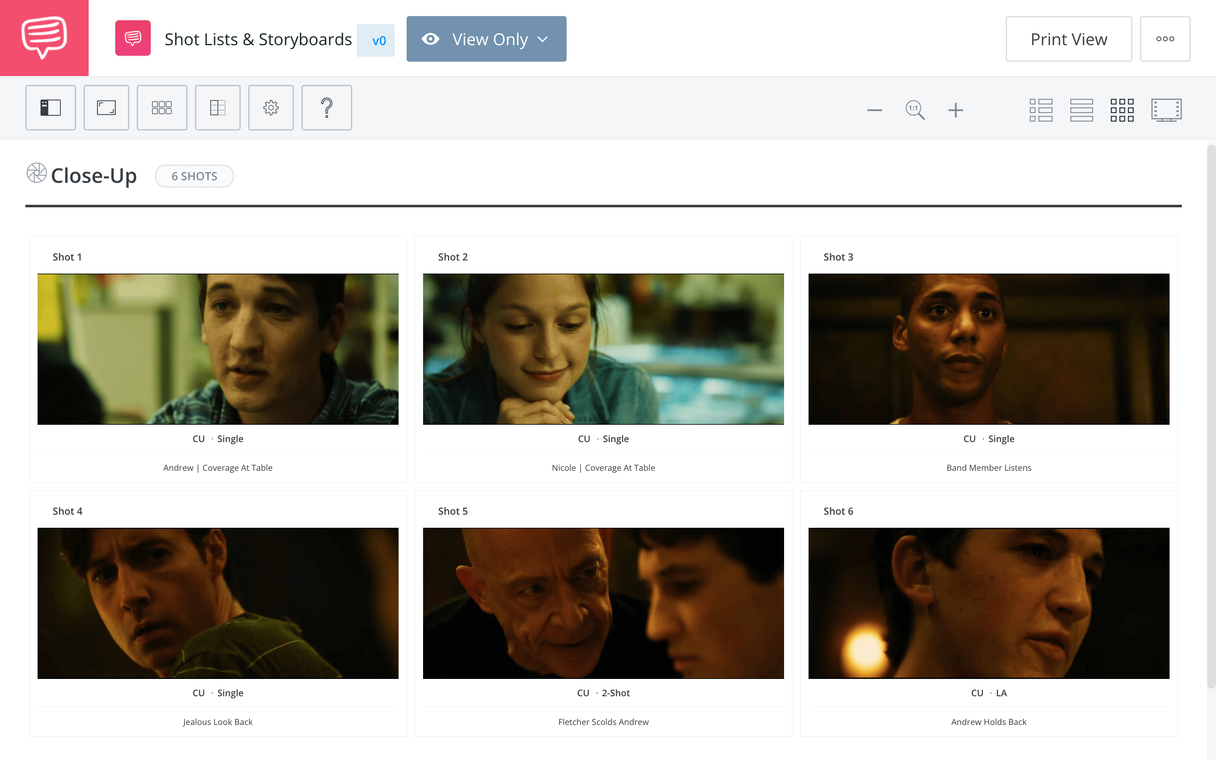Open the Shot 5 Fletcher Scolds Andrew thumbnail
Screen dimensions: 1216x760
(603, 603)
